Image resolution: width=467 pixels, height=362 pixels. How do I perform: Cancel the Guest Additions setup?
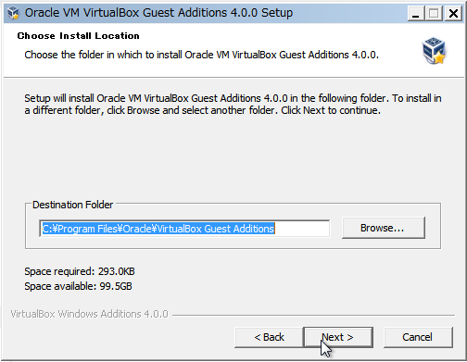[418, 337]
